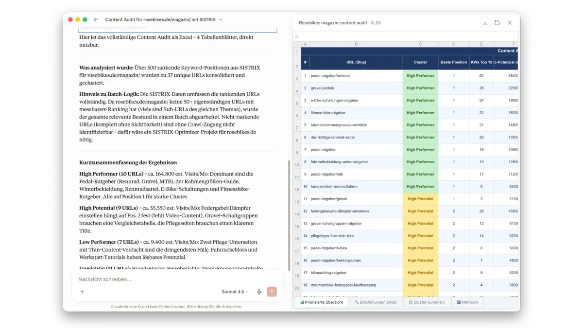Select cell federgabel-und-dämpfer-einstellen
Viewport: 583px width, 328px height.
point(356,211)
